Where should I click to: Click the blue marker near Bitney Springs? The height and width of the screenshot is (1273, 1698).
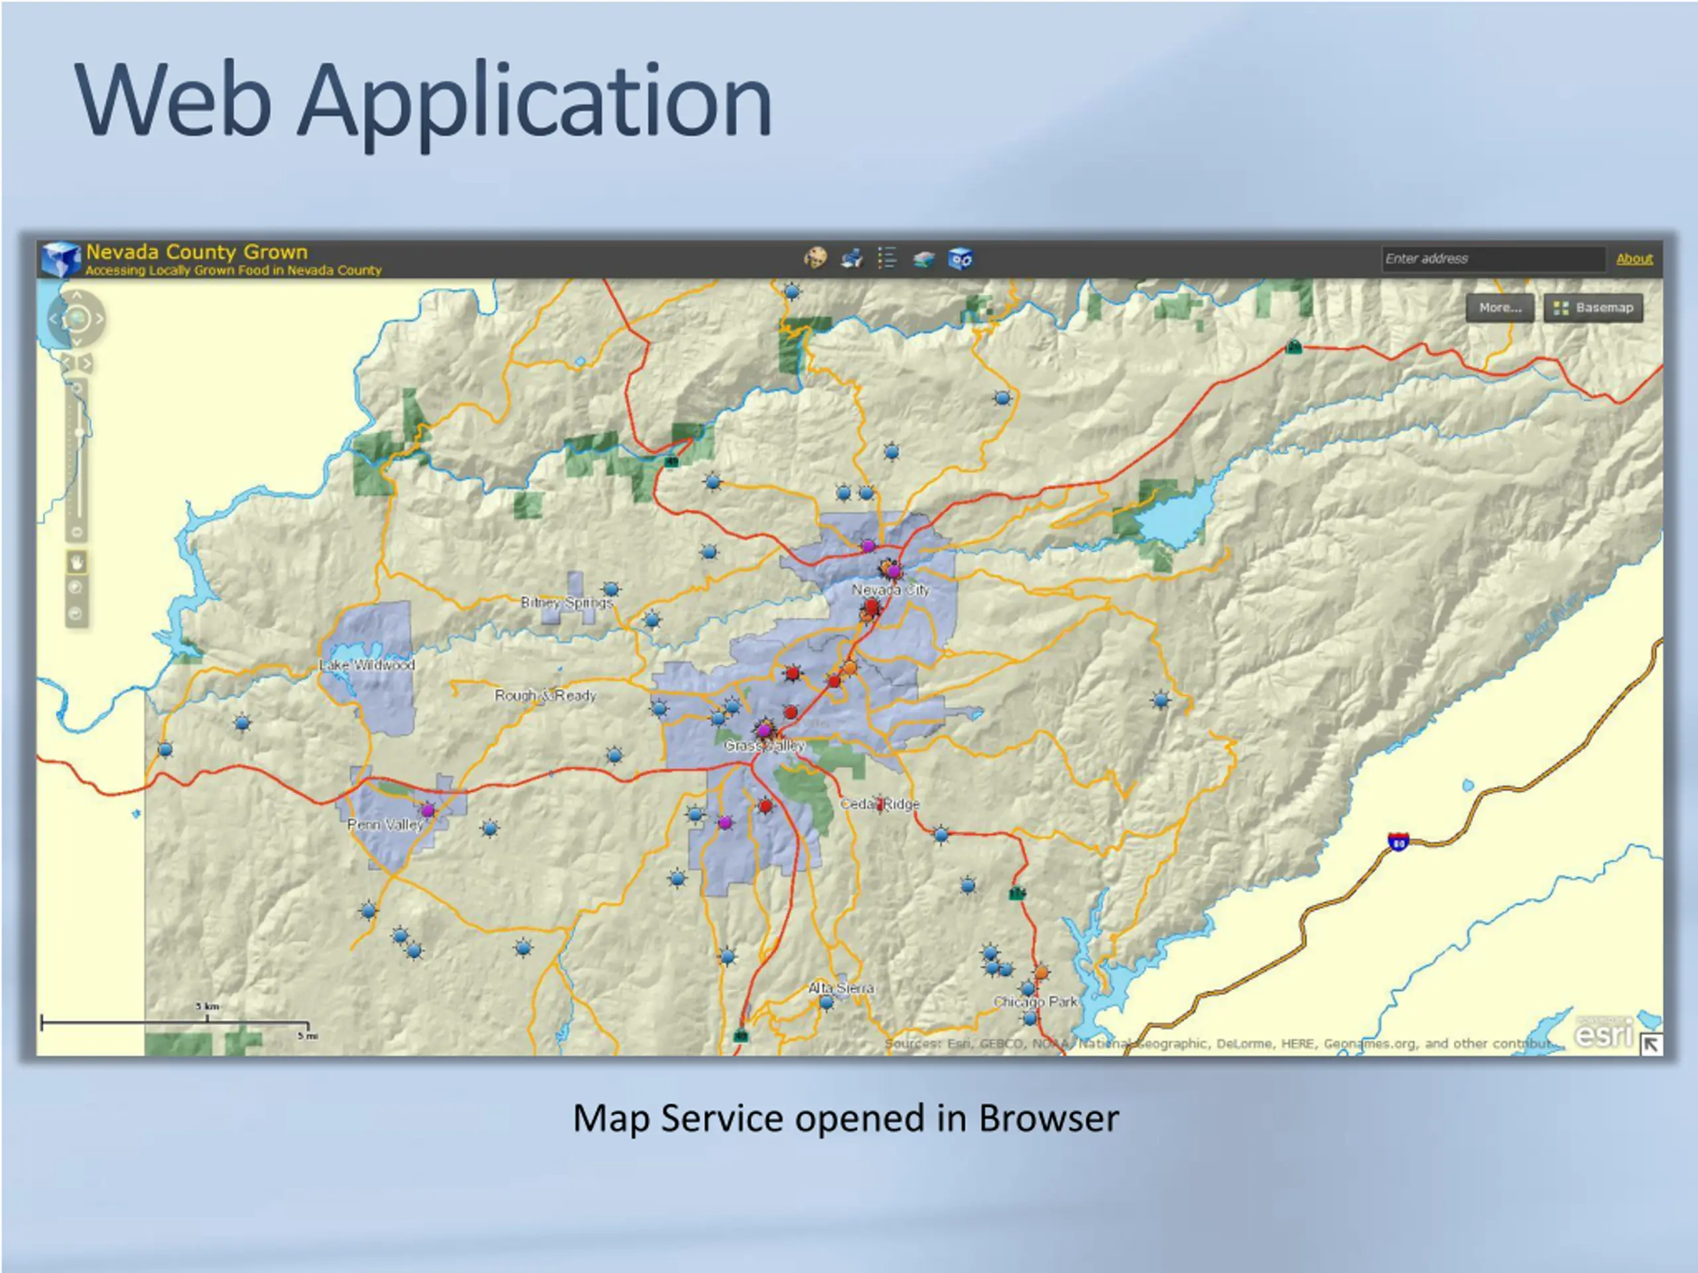coord(611,589)
